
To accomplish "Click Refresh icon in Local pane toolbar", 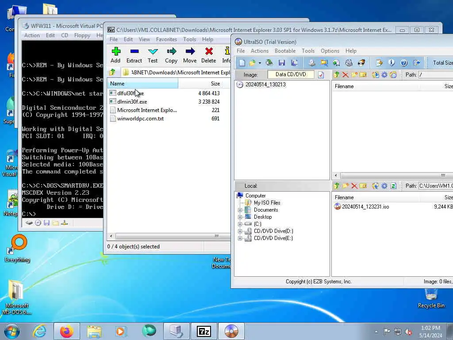I will [393, 186].
